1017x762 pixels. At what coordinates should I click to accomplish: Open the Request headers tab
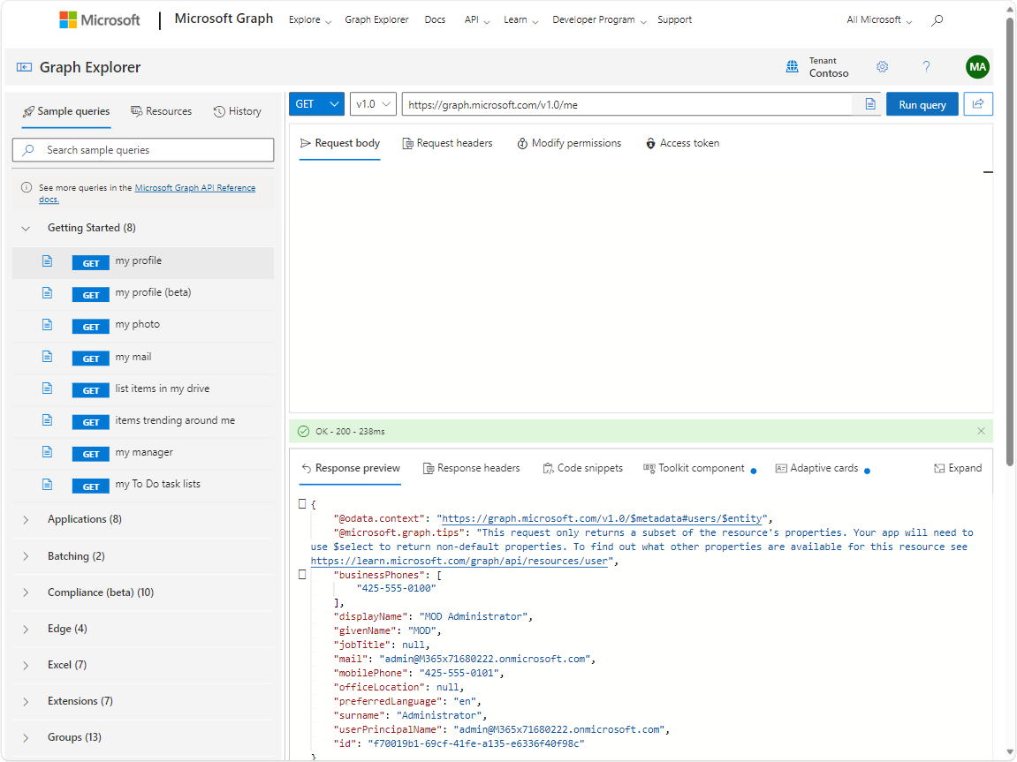(447, 143)
